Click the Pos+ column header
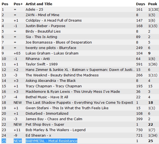 pos(18,4)
